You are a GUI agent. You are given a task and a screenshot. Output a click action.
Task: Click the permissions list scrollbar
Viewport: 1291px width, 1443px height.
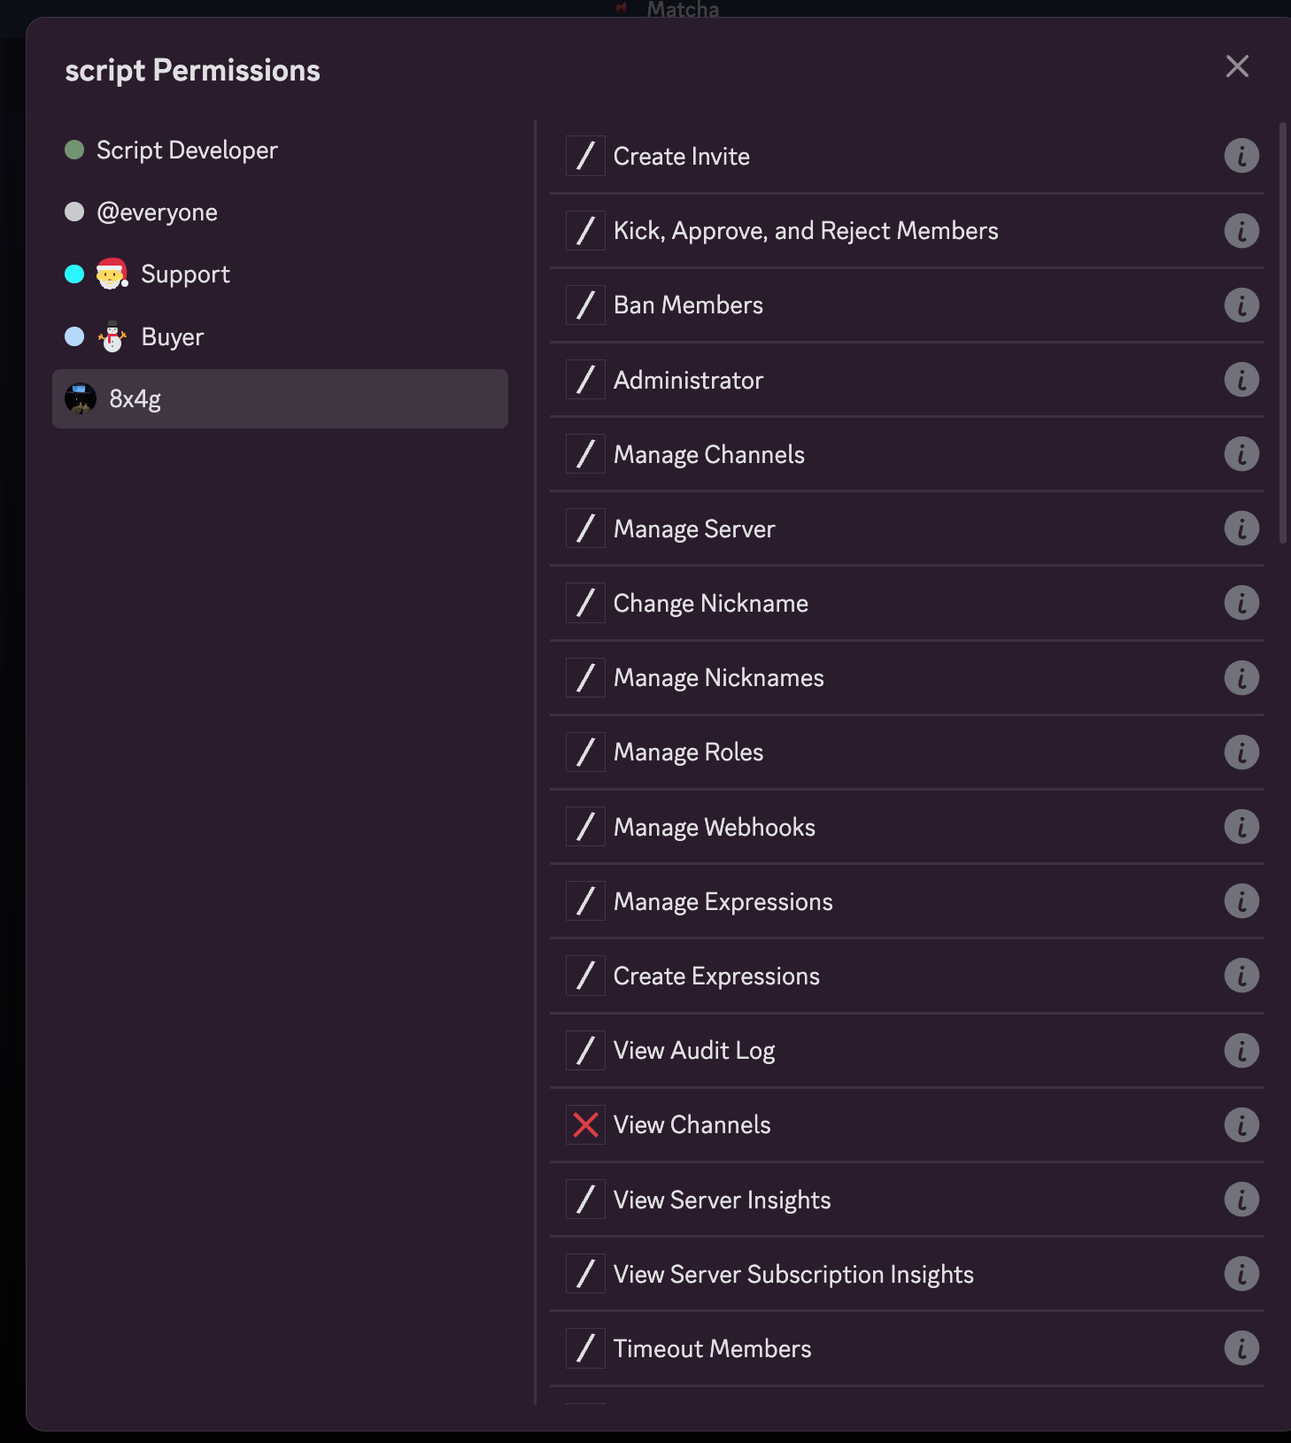(1282, 333)
